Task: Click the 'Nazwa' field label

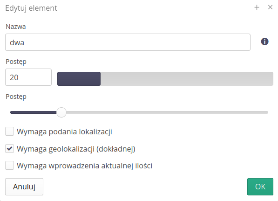Action: pos(16,27)
